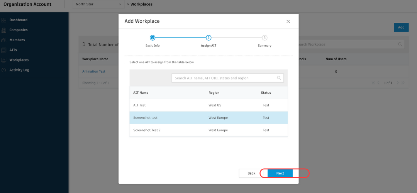Select the AIT Test row
This screenshot has width=417, height=193.
click(208, 105)
